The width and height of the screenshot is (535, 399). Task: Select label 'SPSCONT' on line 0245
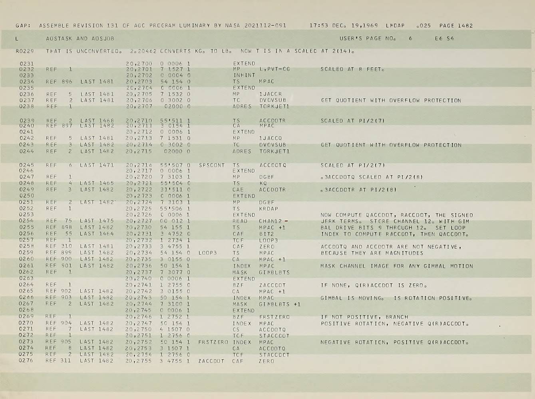click(x=211, y=165)
